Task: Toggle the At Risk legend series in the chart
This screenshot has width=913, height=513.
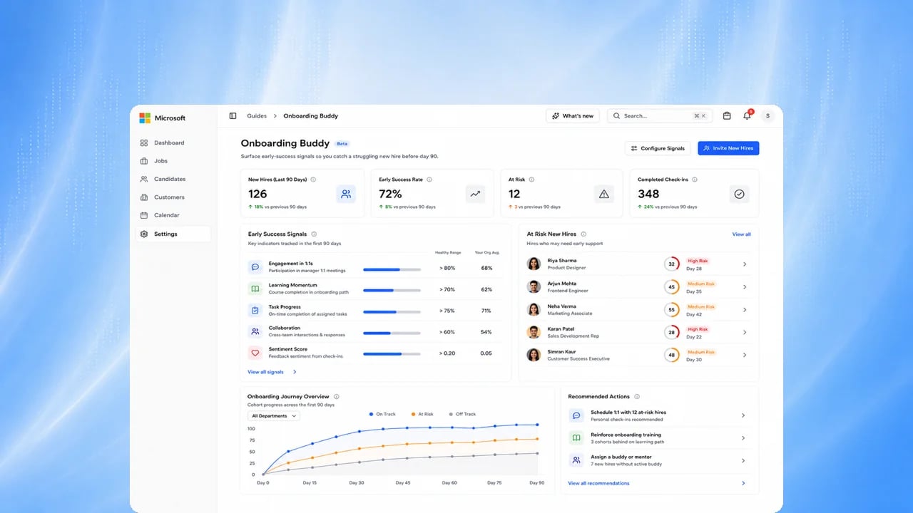Action: click(x=422, y=414)
